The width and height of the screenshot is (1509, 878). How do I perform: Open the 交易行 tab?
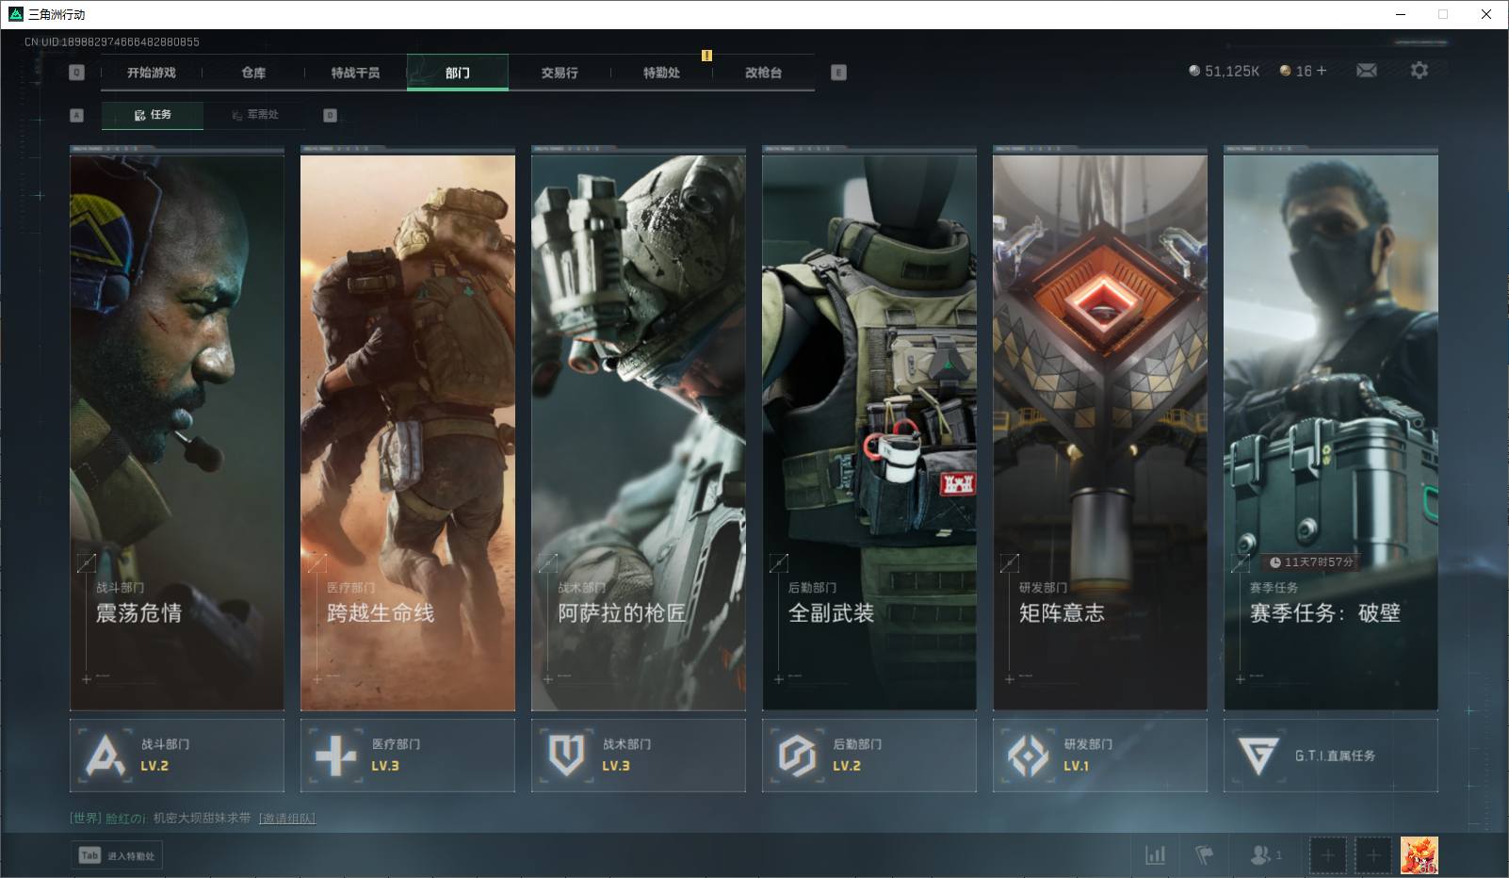tap(560, 73)
